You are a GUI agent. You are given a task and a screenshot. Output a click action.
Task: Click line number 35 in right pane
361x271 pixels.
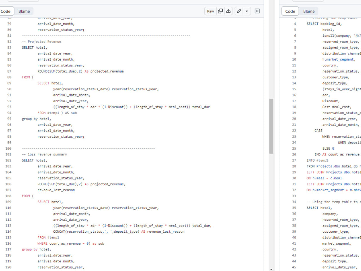(294, 208)
